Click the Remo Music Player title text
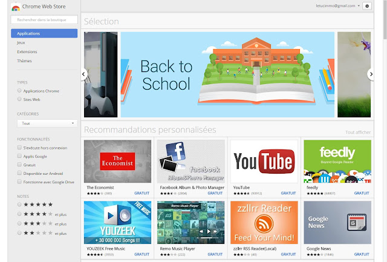Screen dimensions: 387x262 (177, 249)
